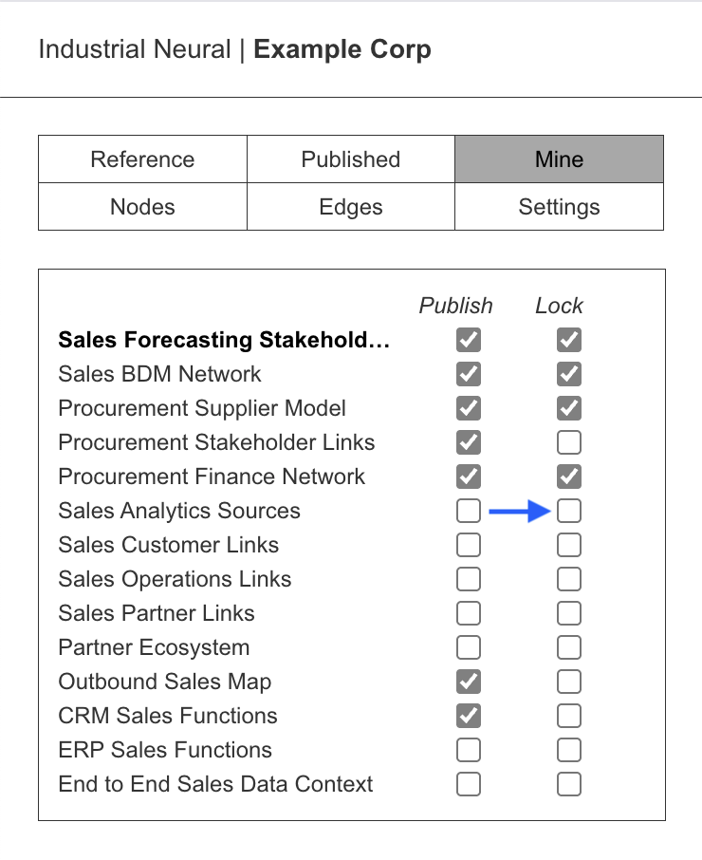Uncheck Publish for Sales BDM Network

[x=469, y=374]
